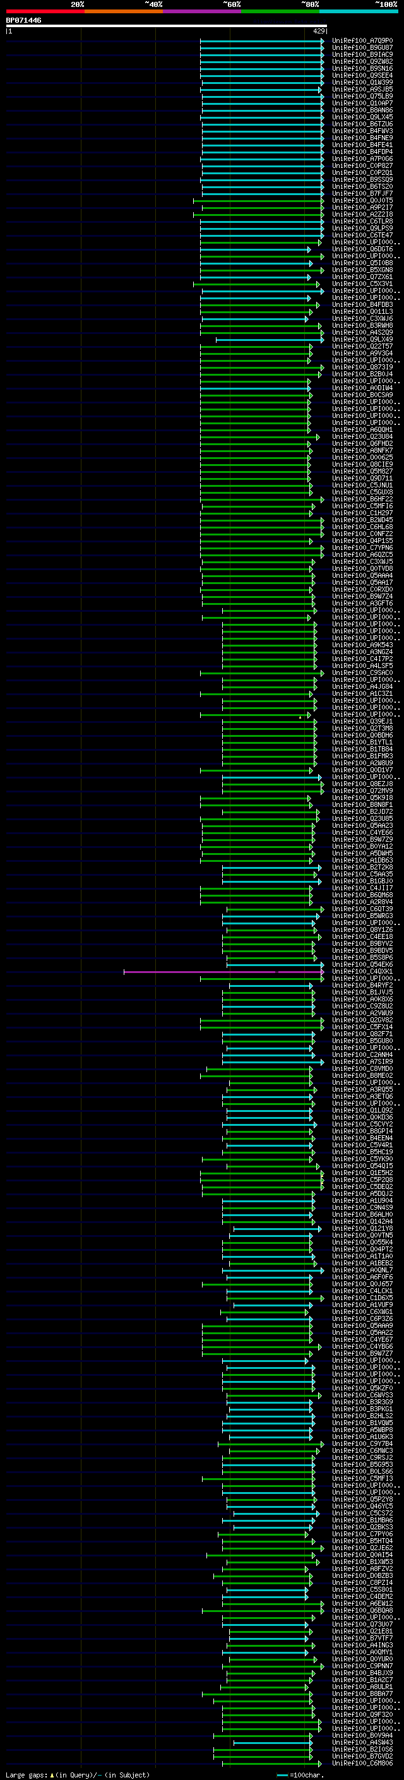The image size is (404, 1780).
Task: Select hit label UniRef100_Q23U85
Action: click(x=362, y=819)
